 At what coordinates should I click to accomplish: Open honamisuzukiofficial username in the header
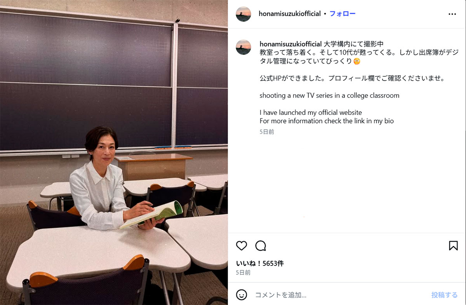tap(290, 14)
